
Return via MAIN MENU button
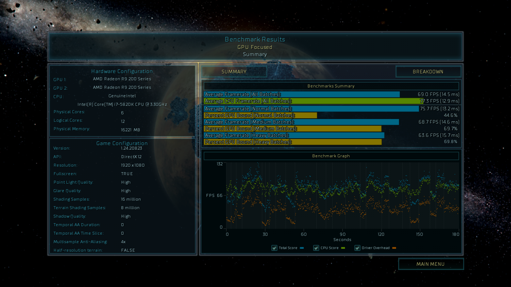(x=431, y=264)
